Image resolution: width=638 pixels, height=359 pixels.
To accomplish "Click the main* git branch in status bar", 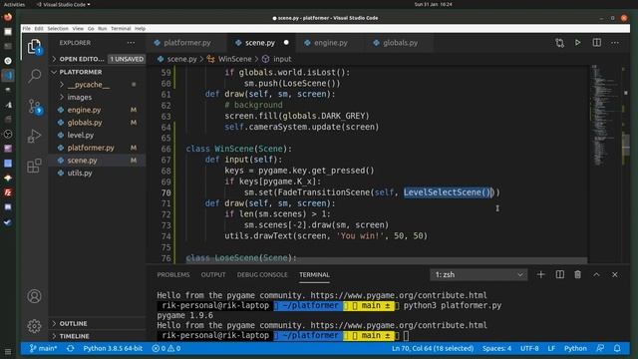I will pos(44,348).
